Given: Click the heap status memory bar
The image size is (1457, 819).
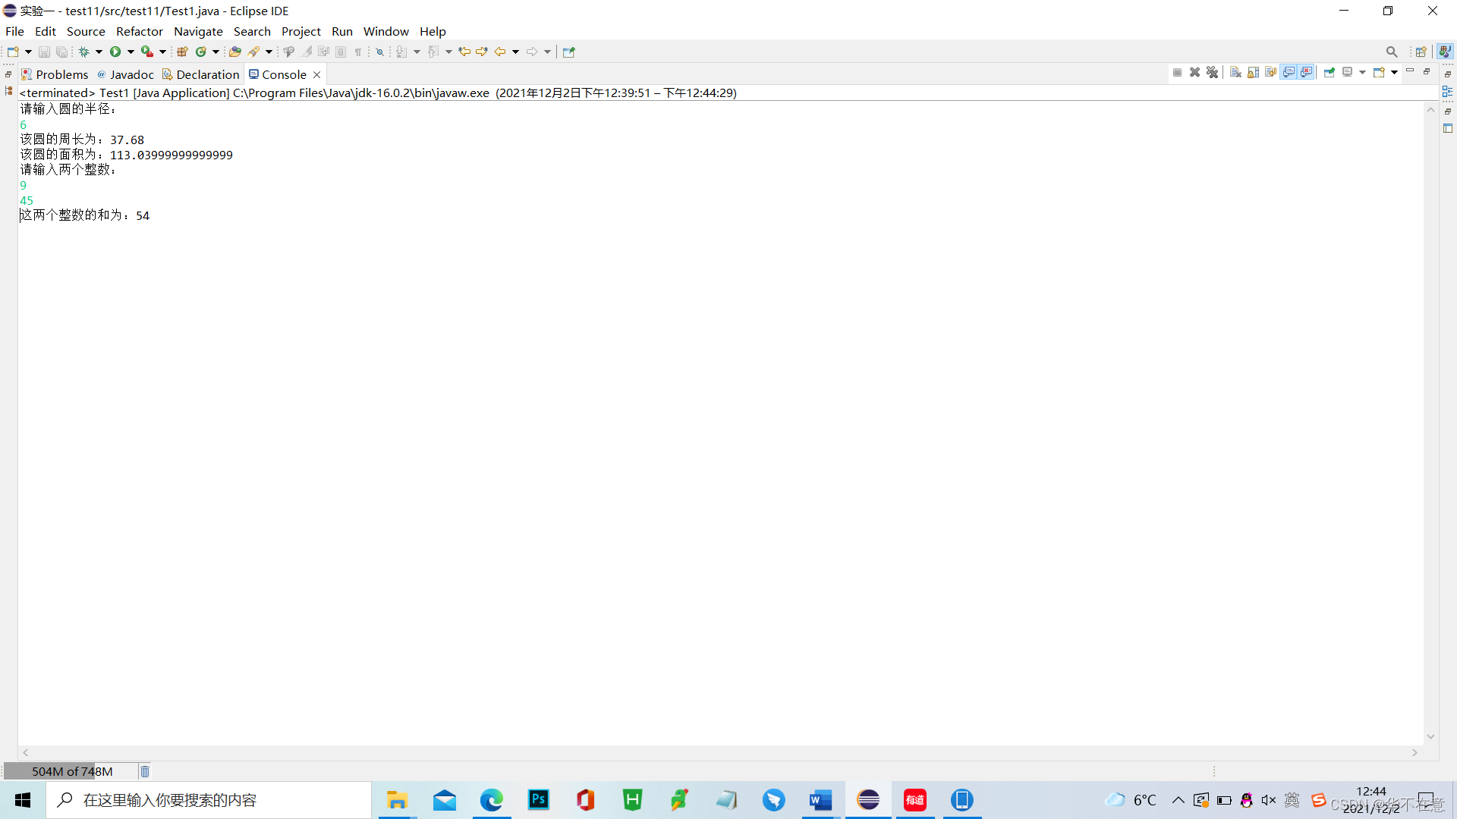Looking at the screenshot, I should pos(71,771).
